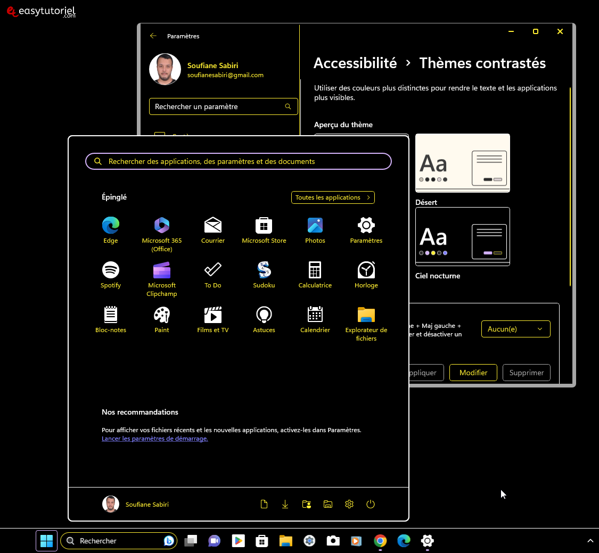Open Documents folder icon in Start footer

point(264,504)
